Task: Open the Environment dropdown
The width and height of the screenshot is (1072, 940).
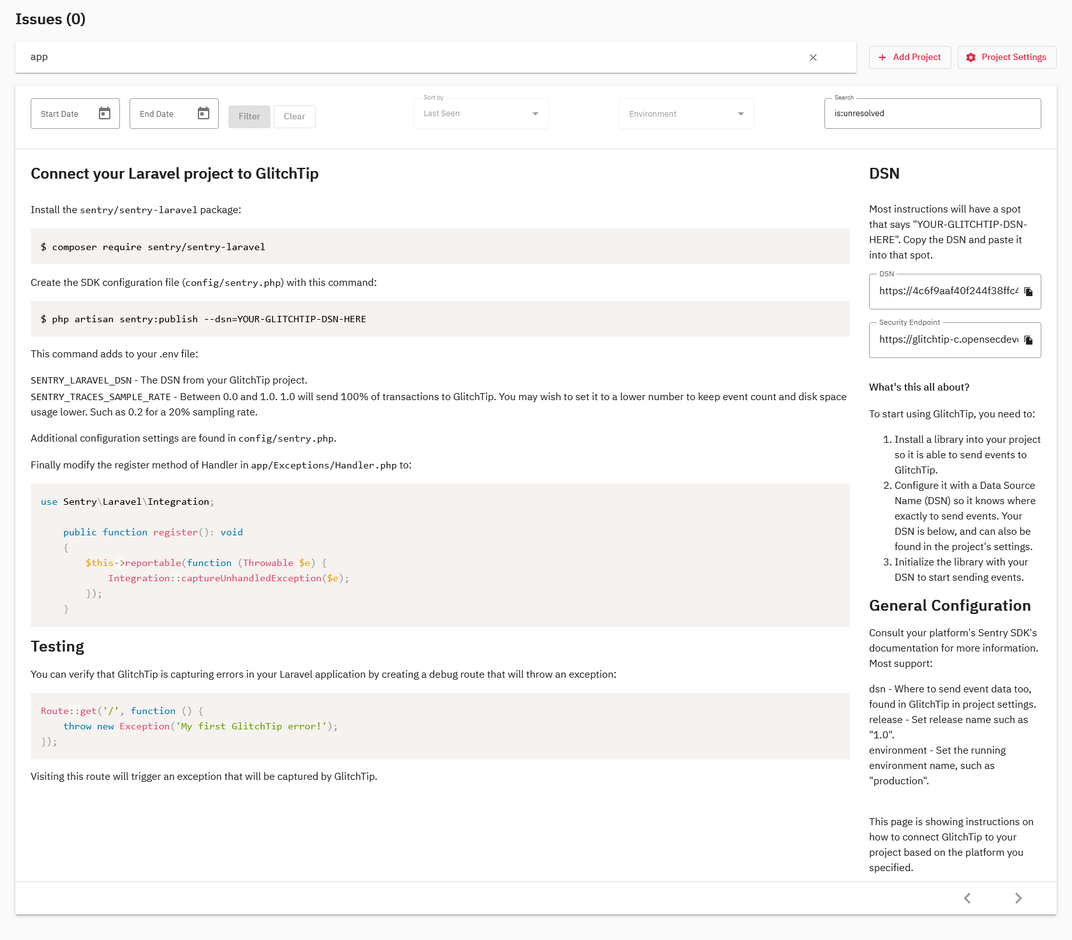Action: pyautogui.click(x=687, y=114)
